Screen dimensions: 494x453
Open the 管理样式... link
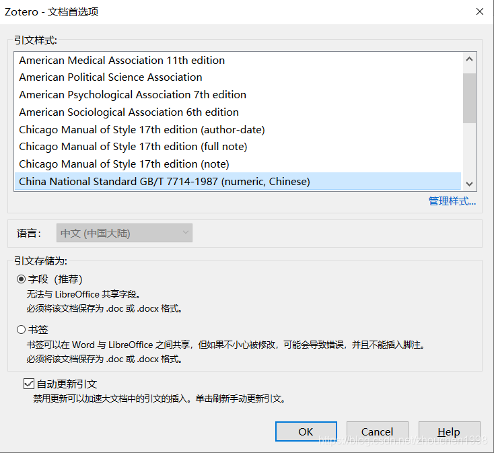click(452, 201)
